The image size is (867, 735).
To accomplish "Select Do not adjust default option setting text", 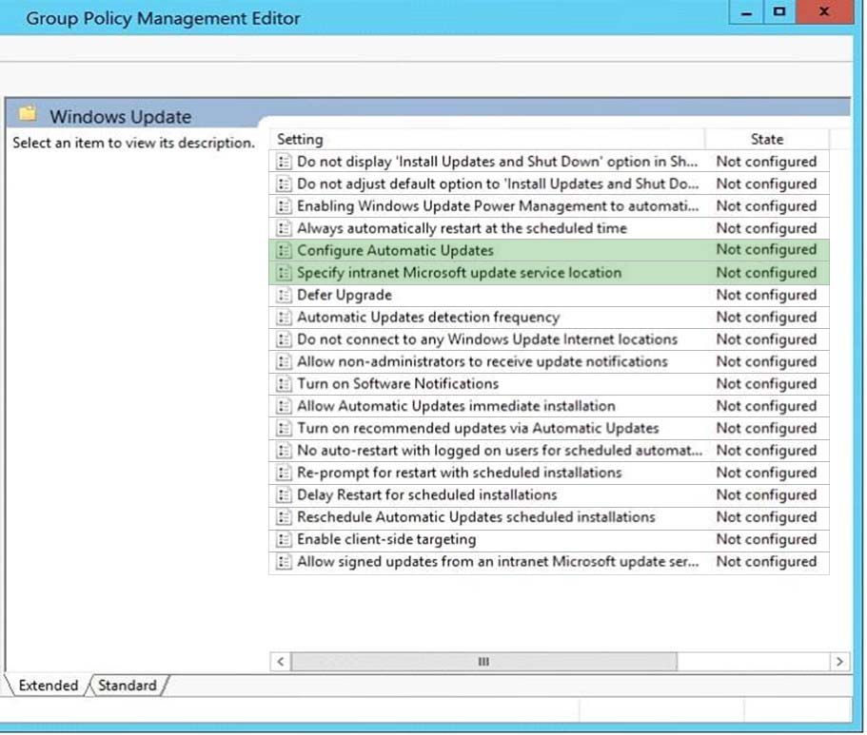I will coord(498,184).
